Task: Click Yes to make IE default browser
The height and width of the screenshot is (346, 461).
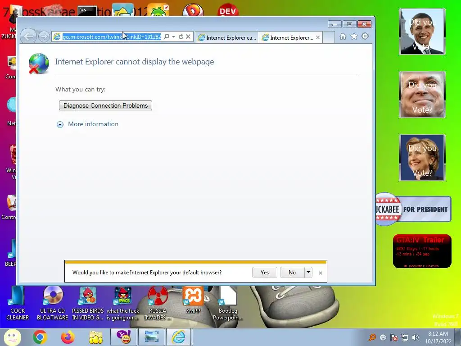Action: pos(265,273)
